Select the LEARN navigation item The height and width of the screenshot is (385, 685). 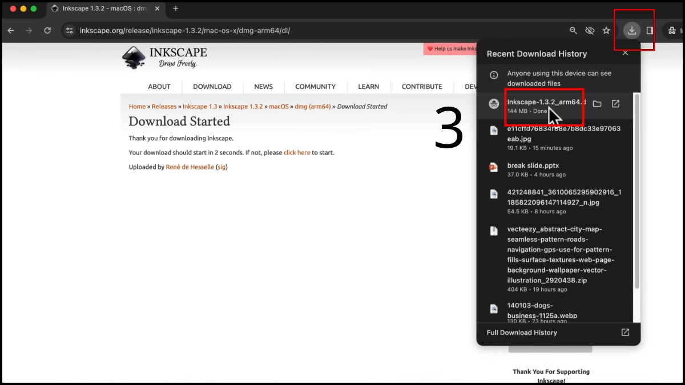pos(368,87)
